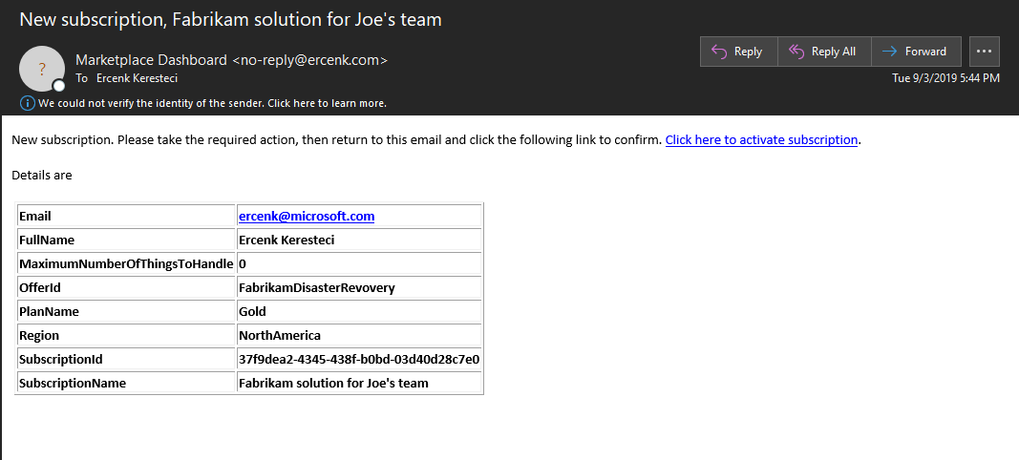Click the sender avatar with question mark

42,68
